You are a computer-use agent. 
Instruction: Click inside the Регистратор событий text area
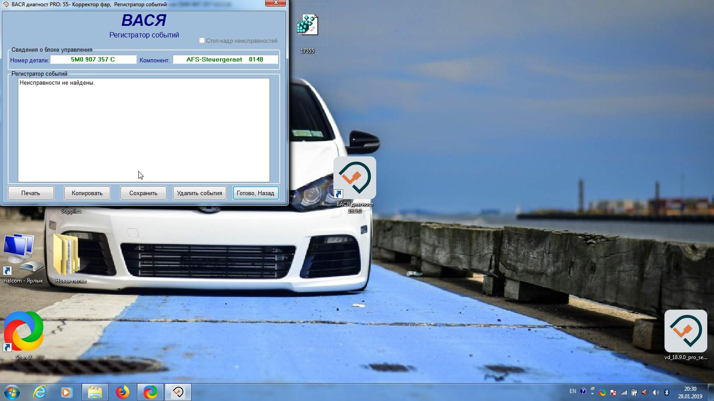click(x=144, y=130)
